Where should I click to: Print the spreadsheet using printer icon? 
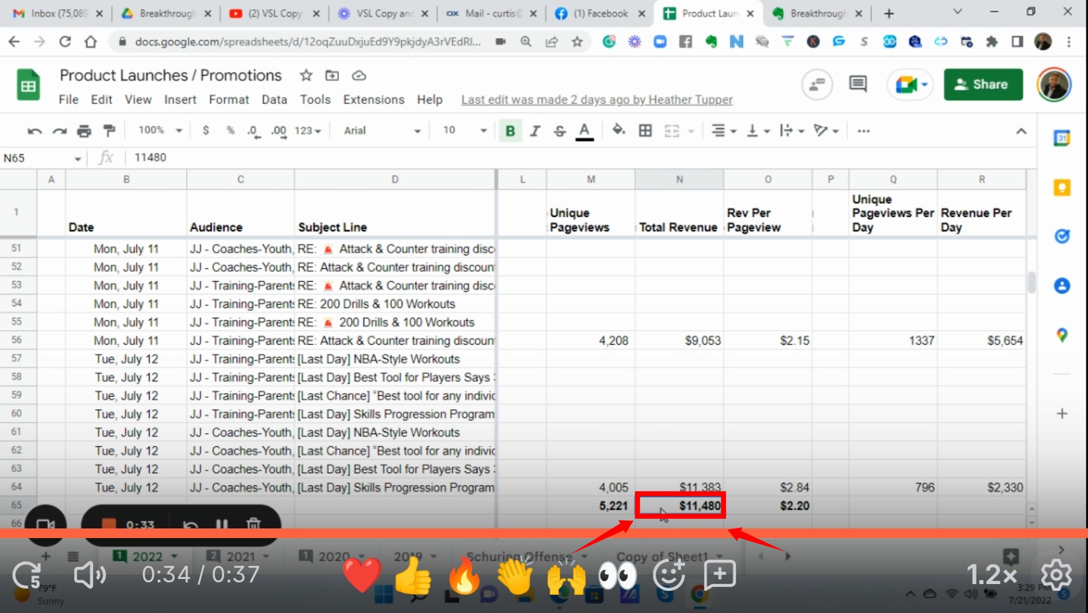[x=84, y=131]
